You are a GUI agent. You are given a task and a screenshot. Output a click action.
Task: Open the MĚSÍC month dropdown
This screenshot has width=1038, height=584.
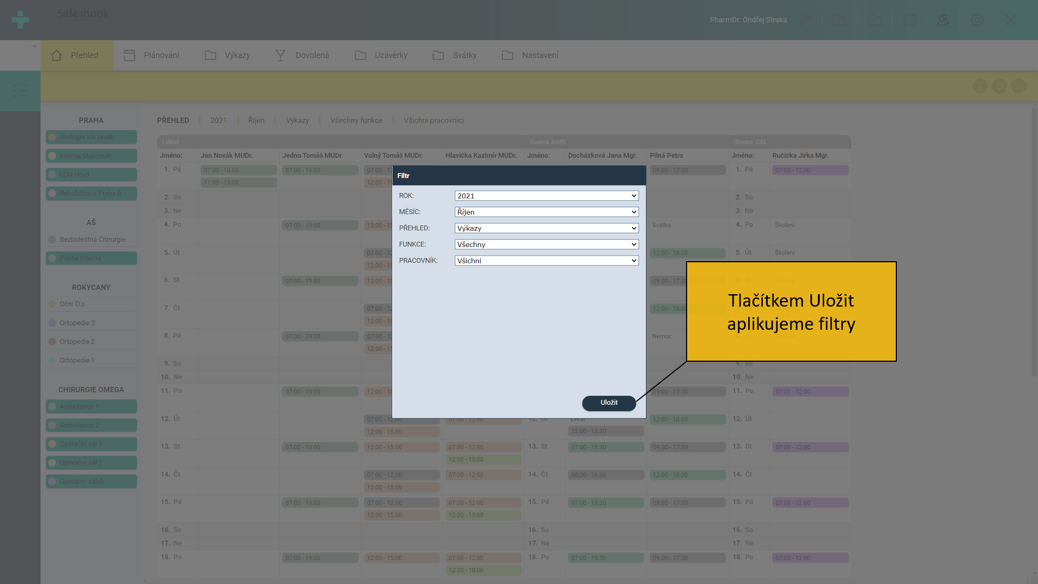pos(546,212)
